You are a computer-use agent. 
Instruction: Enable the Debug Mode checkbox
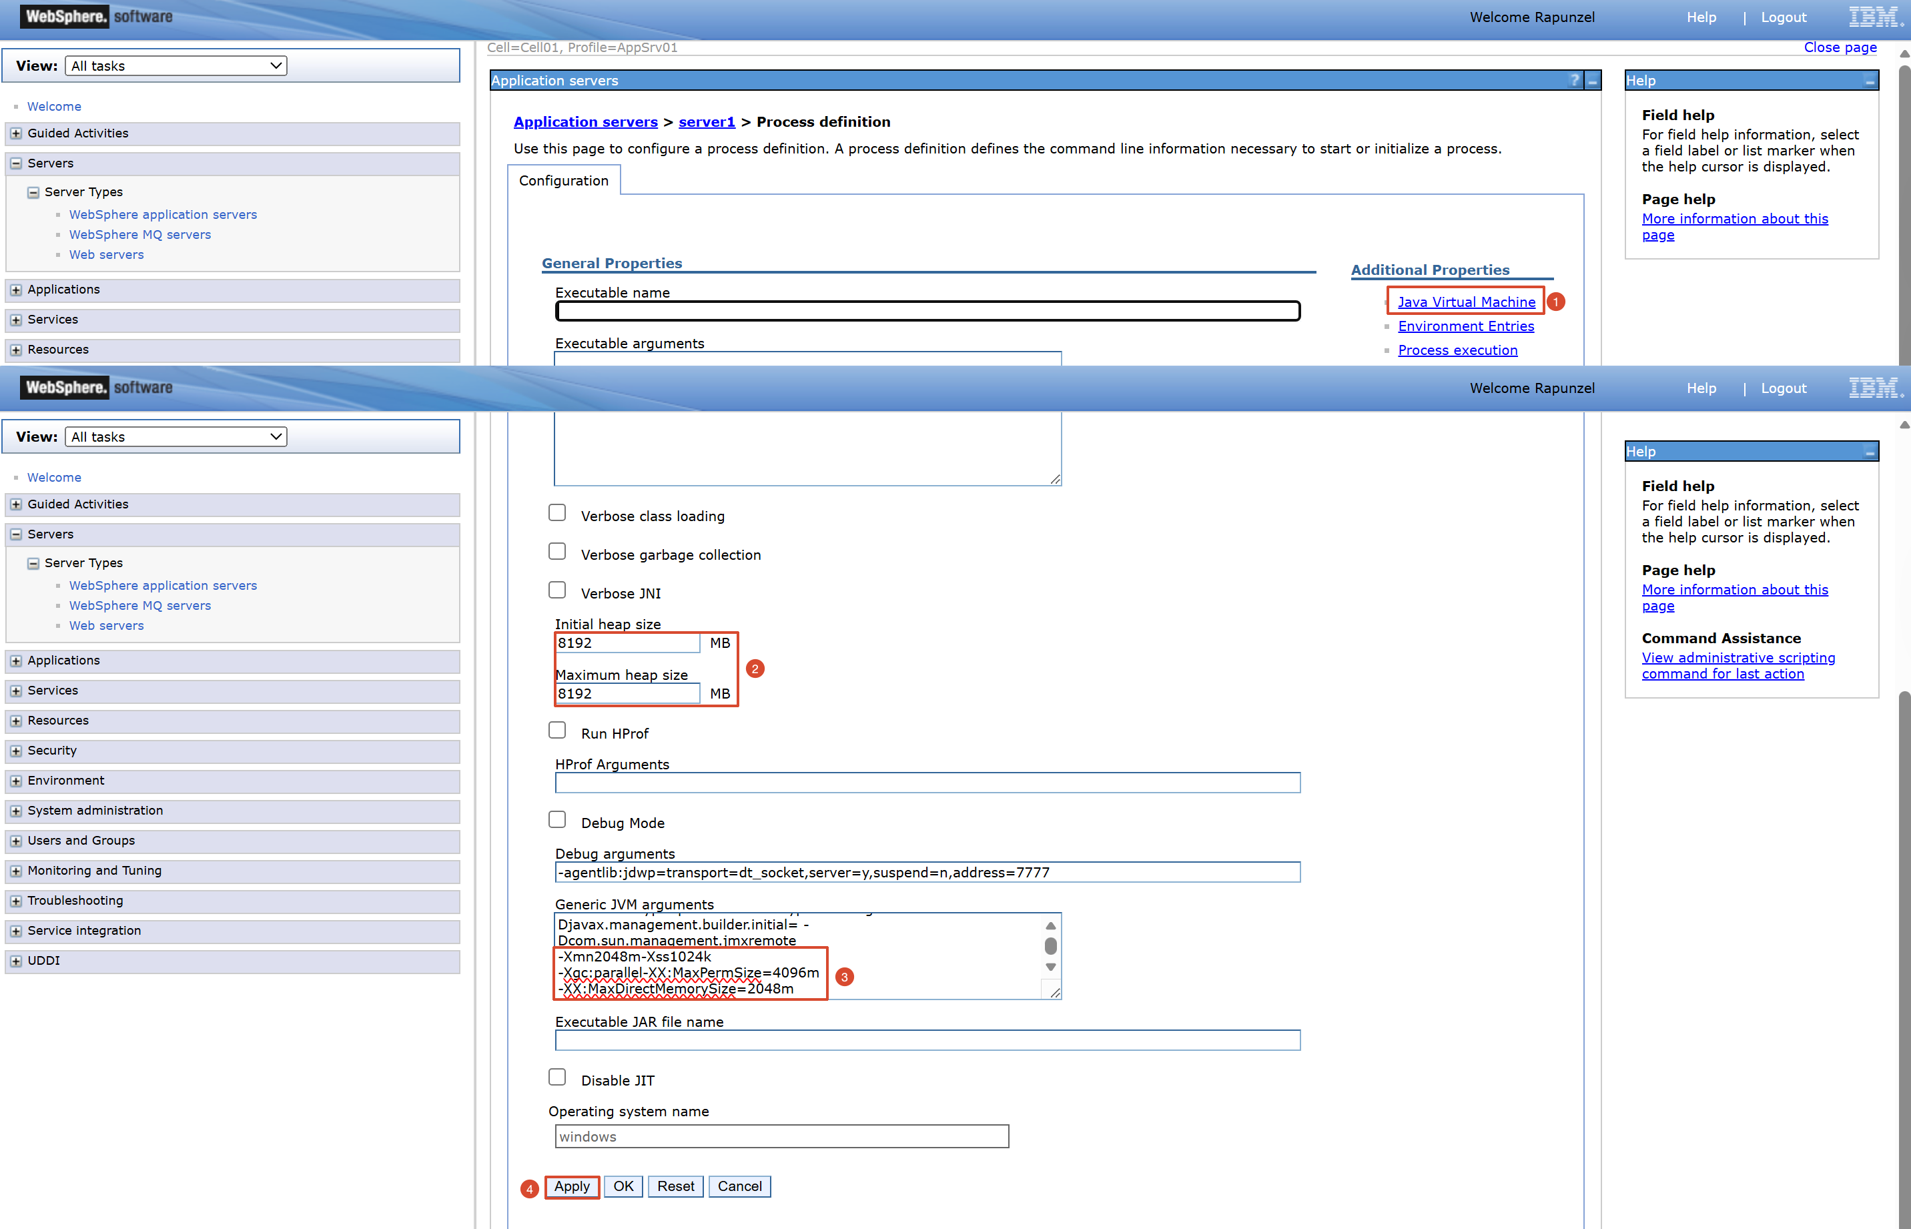pyautogui.click(x=557, y=819)
